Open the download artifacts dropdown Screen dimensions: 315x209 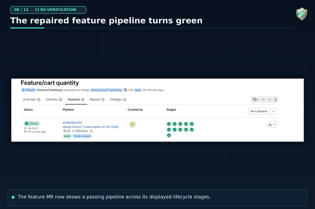[272, 125]
